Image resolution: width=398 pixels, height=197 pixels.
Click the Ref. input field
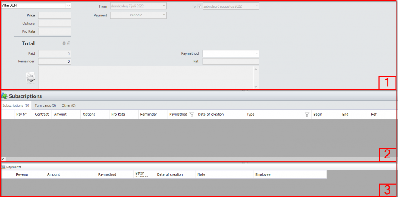click(230, 62)
